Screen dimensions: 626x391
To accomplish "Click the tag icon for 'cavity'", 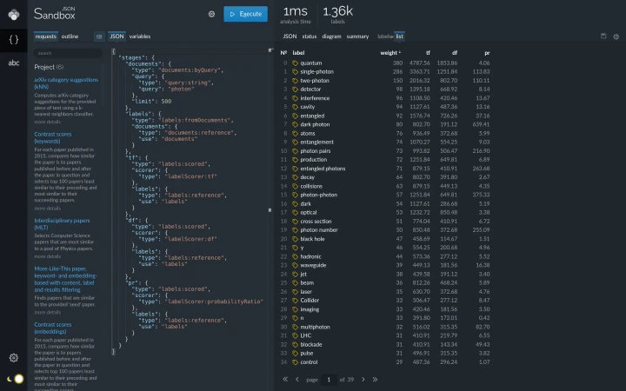I will [x=295, y=107].
